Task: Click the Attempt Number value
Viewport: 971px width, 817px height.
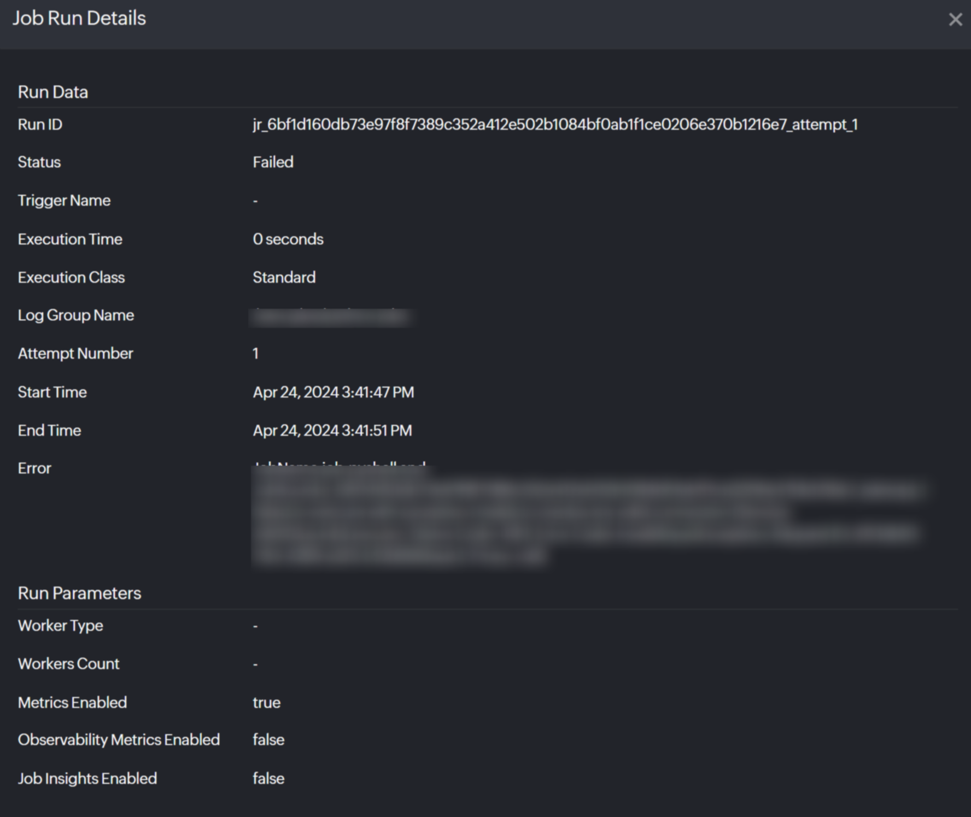Action: coord(255,354)
